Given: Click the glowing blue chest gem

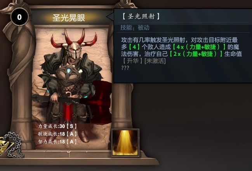Looking at the screenshot, I should point(69,71).
